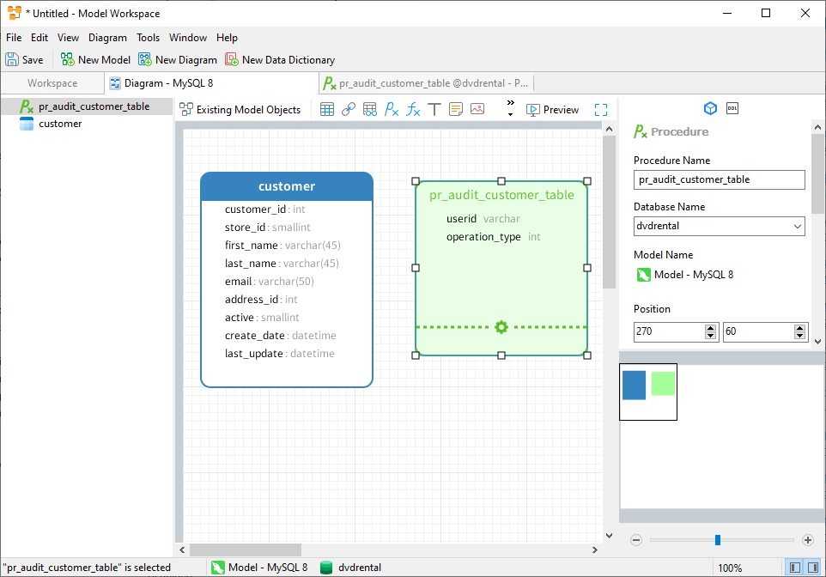Decrease the Position 270 value
Viewport: 826px width, 577px height.
(710, 336)
